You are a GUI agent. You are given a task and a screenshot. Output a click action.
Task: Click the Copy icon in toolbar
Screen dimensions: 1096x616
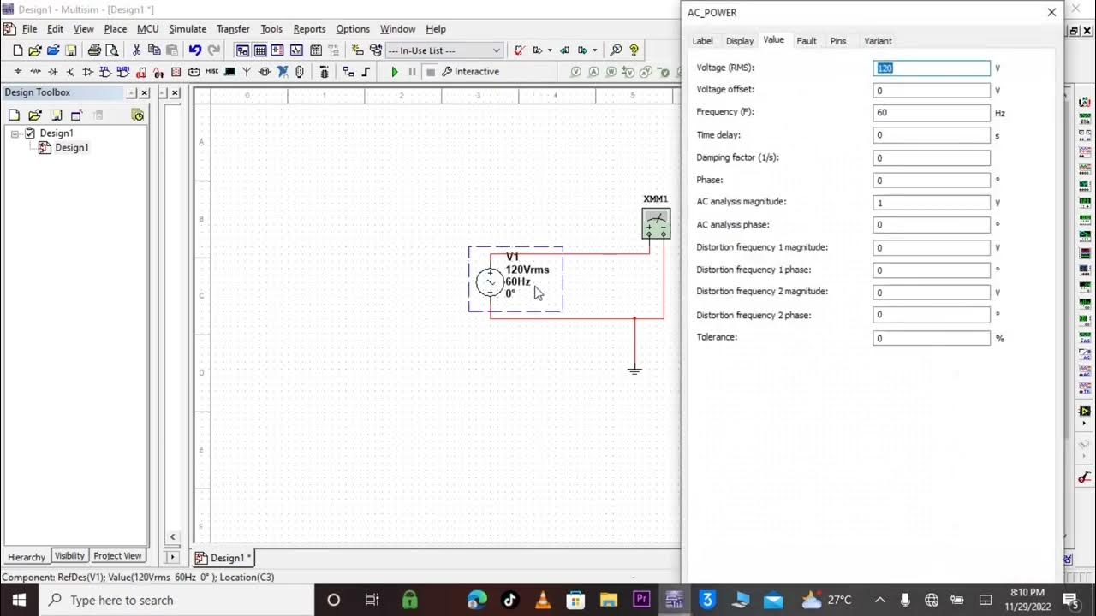(x=154, y=50)
